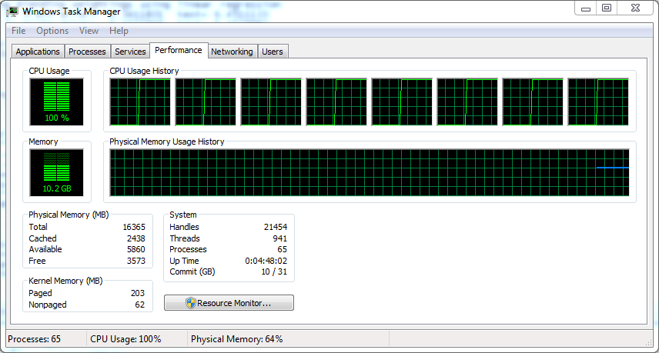Switch to the Services tab
The height and width of the screenshot is (353, 659).
[130, 52]
